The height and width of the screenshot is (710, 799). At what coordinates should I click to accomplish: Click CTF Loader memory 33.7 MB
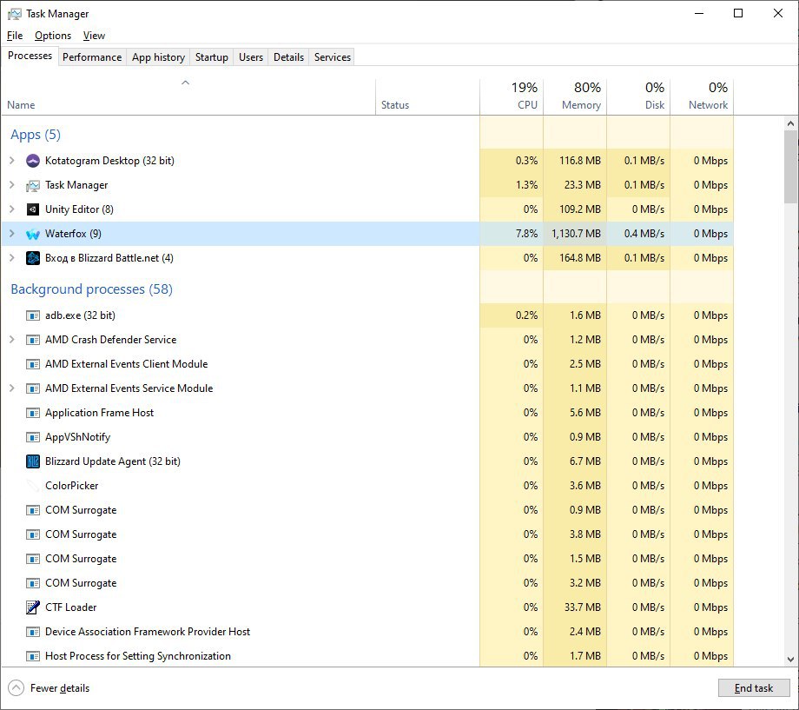583,607
